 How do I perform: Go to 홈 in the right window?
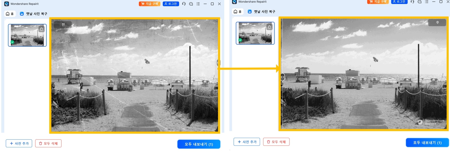click(238, 12)
